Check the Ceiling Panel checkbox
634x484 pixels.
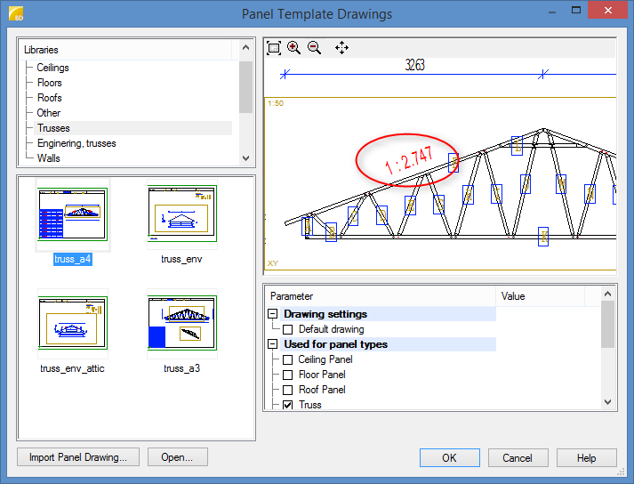point(288,359)
